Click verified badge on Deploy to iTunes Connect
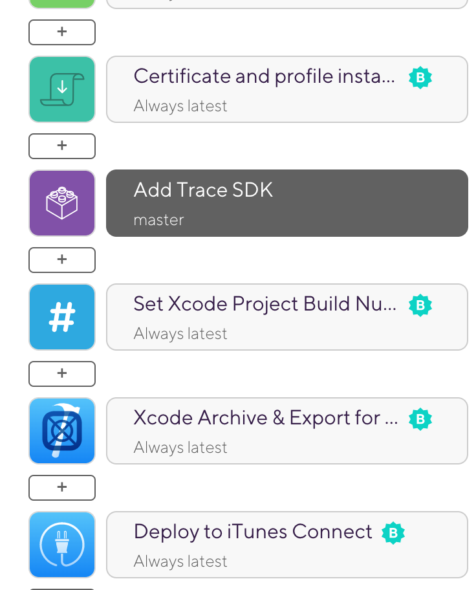 click(393, 533)
